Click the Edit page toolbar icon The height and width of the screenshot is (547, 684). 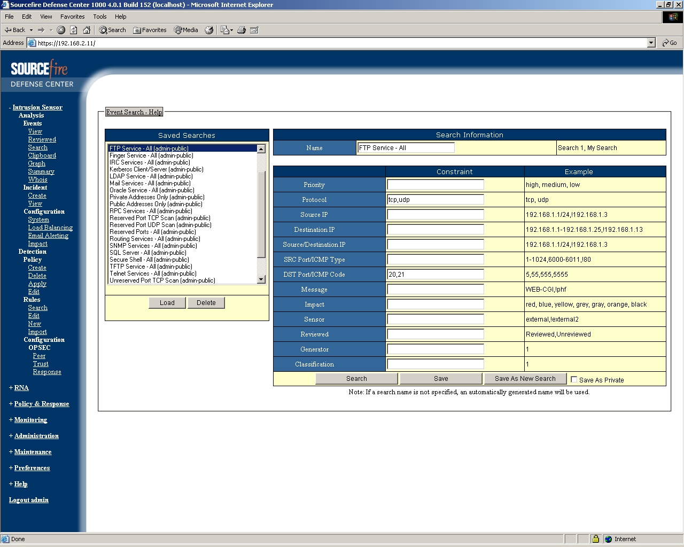point(254,30)
